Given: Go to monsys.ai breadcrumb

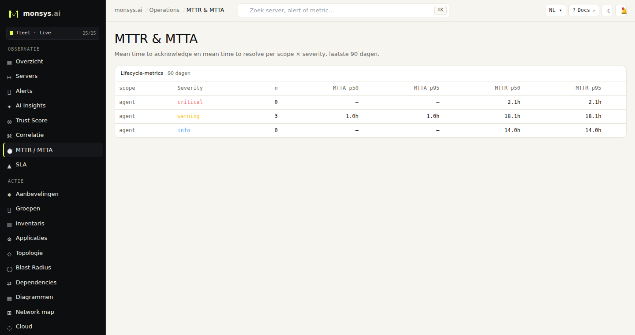Looking at the screenshot, I should 128,10.
